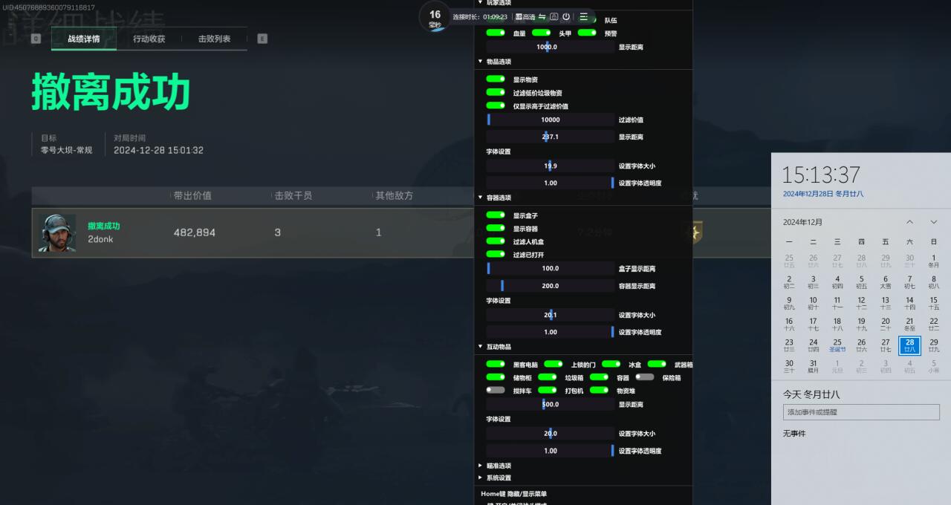Toggle 过滤低价垃圾物资 switch
This screenshot has height=505, width=951.
coord(496,93)
